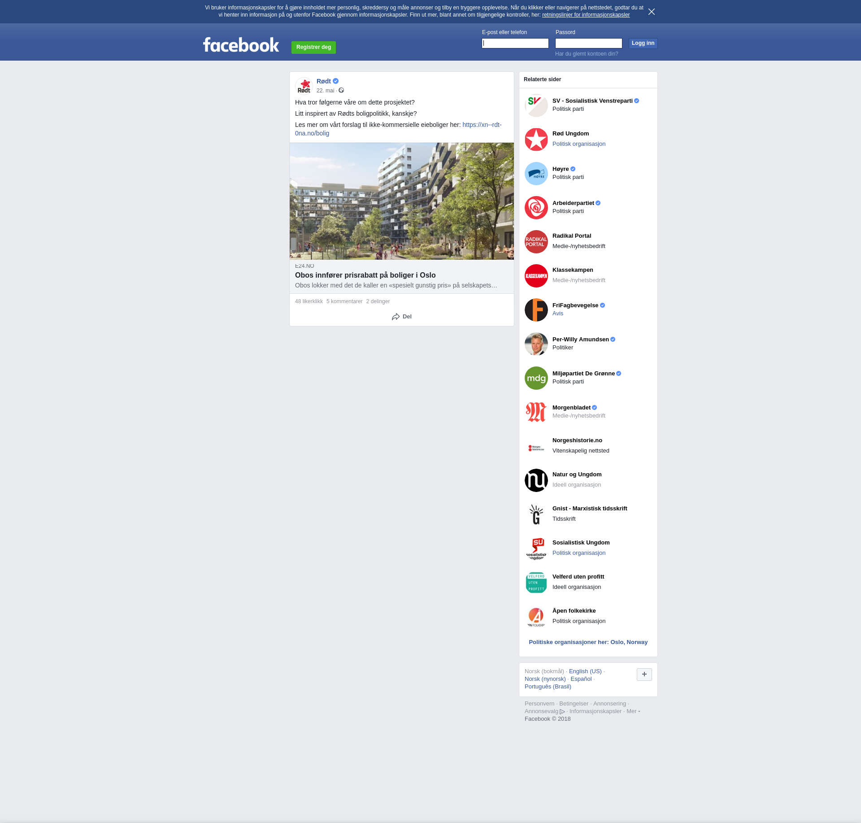Click the plus button for more languages
861x823 pixels.
644,674
